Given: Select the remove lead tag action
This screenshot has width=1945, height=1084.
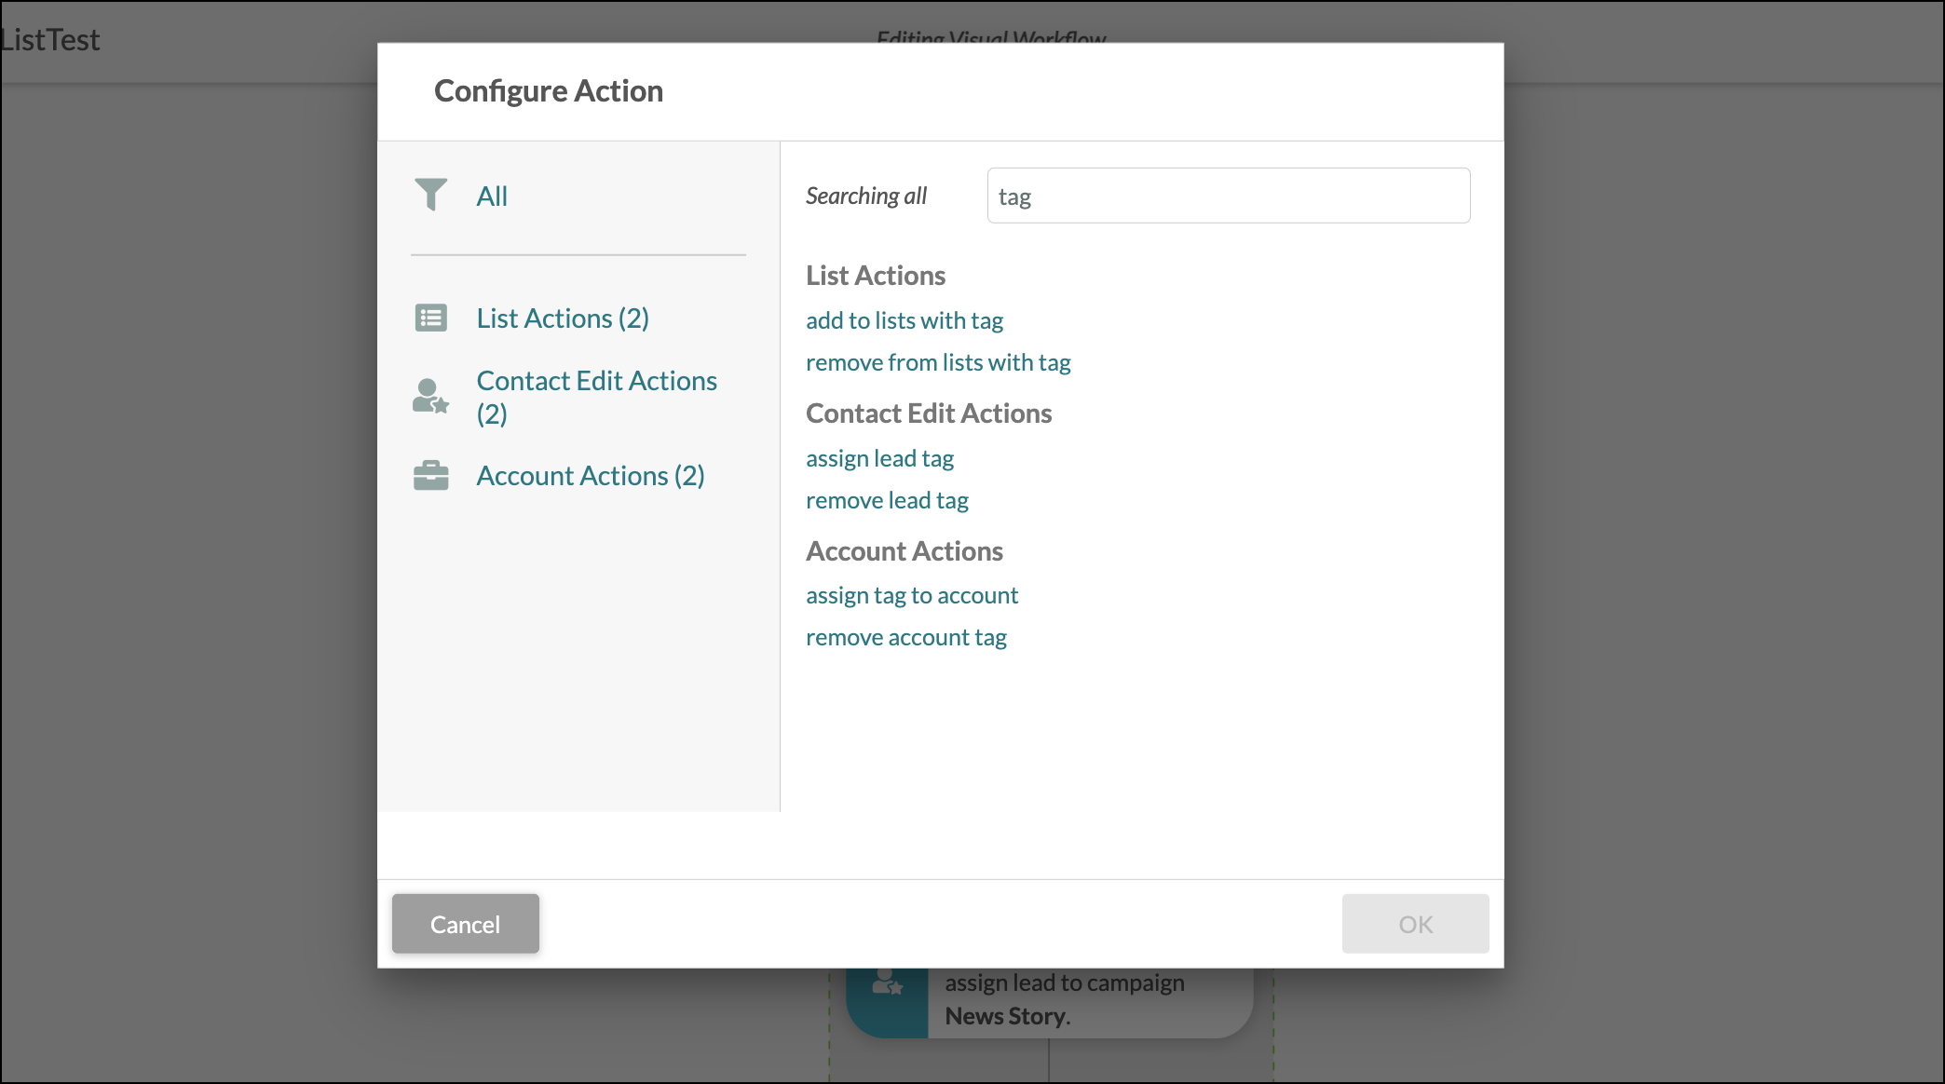Looking at the screenshot, I should 887,500.
